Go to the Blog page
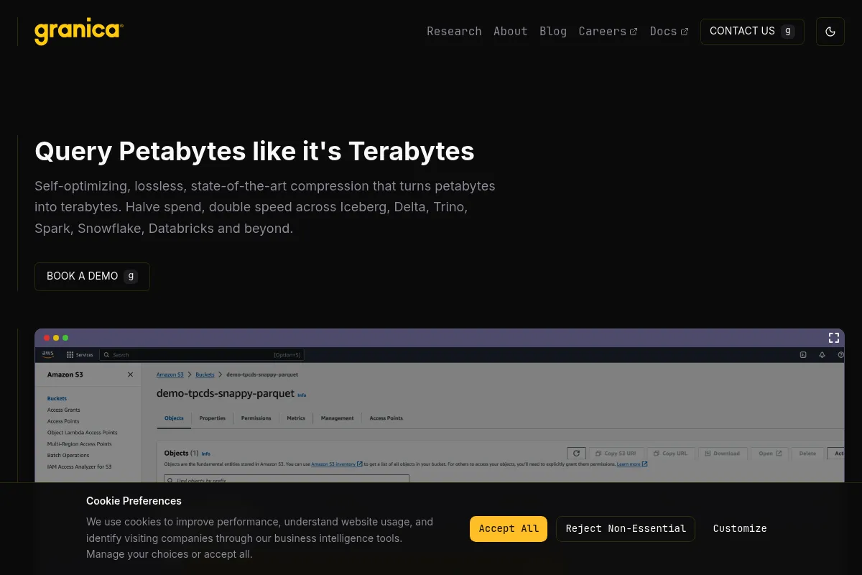Viewport: 862px width, 575px height. point(553,32)
